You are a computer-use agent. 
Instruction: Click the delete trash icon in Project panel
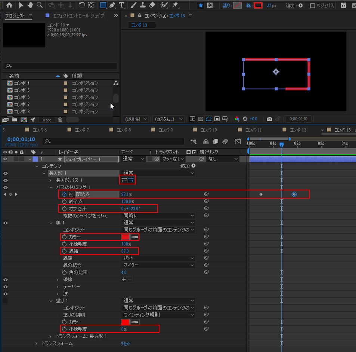click(60, 120)
